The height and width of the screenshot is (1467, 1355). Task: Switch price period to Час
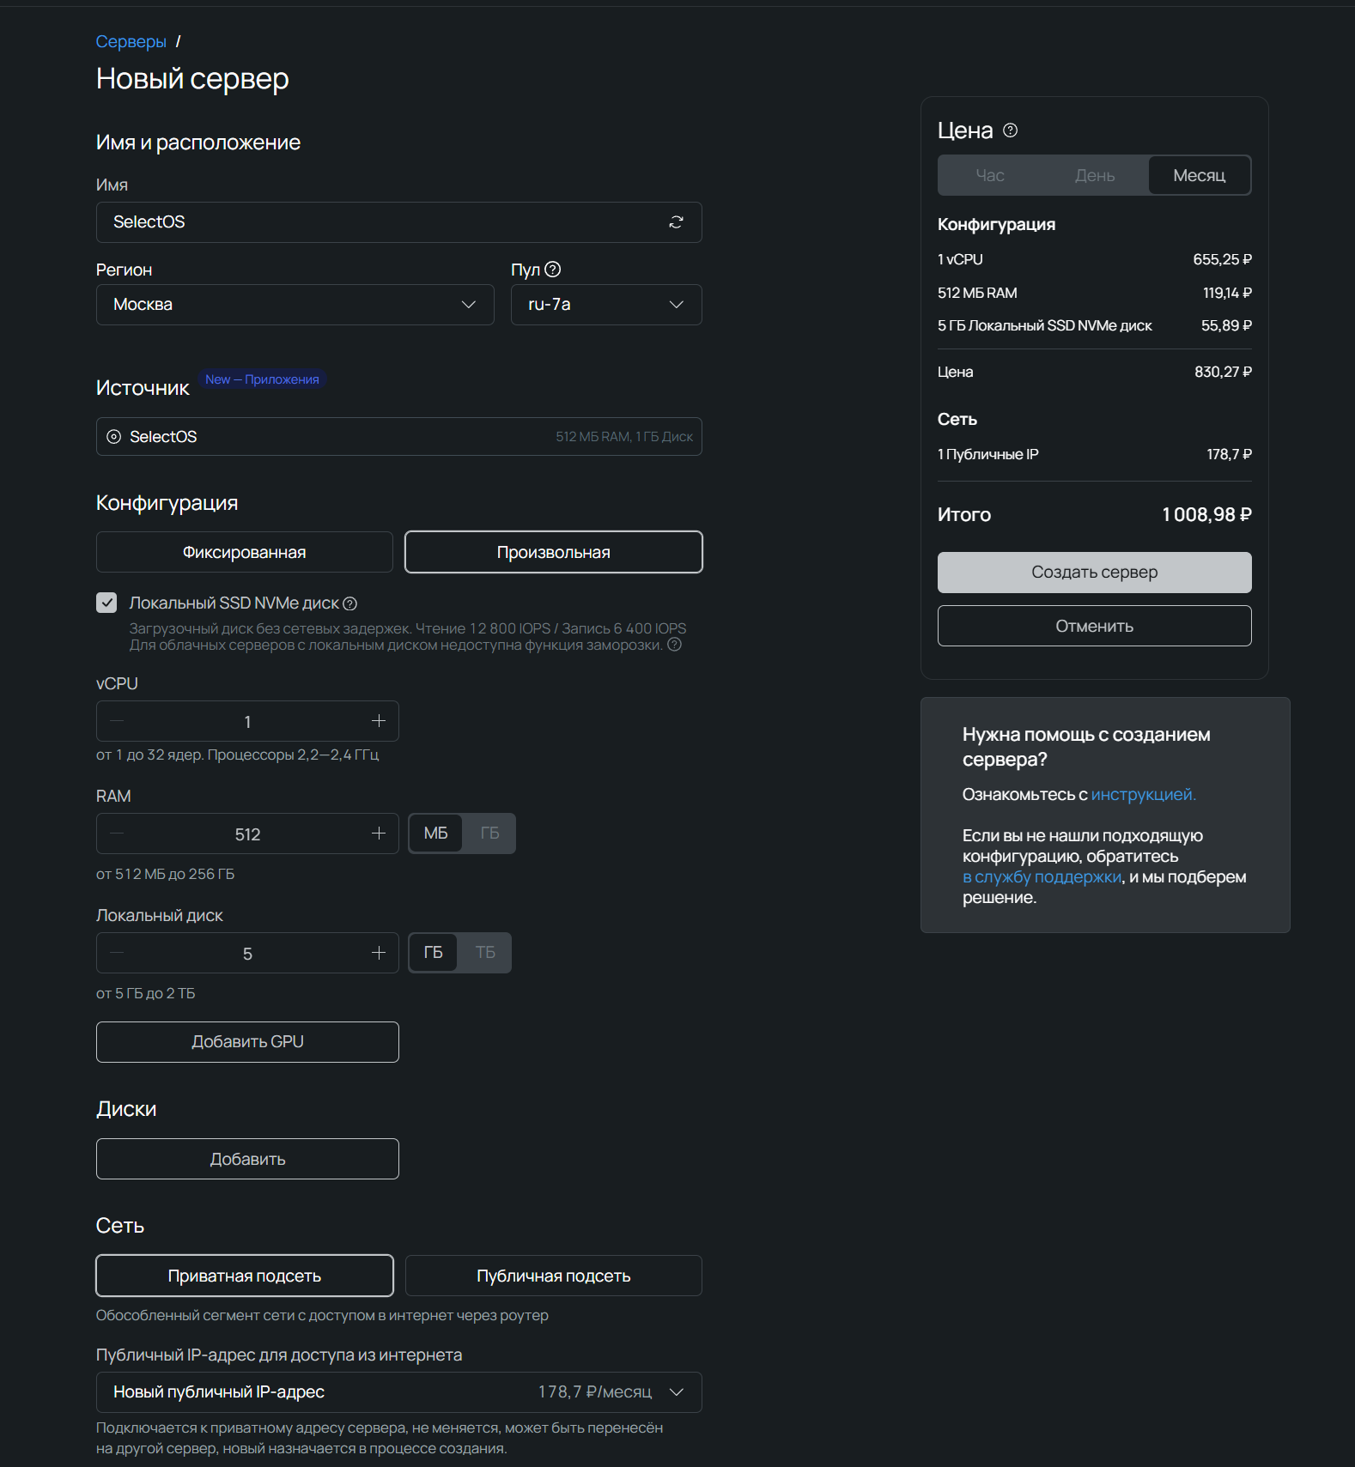pos(990,176)
